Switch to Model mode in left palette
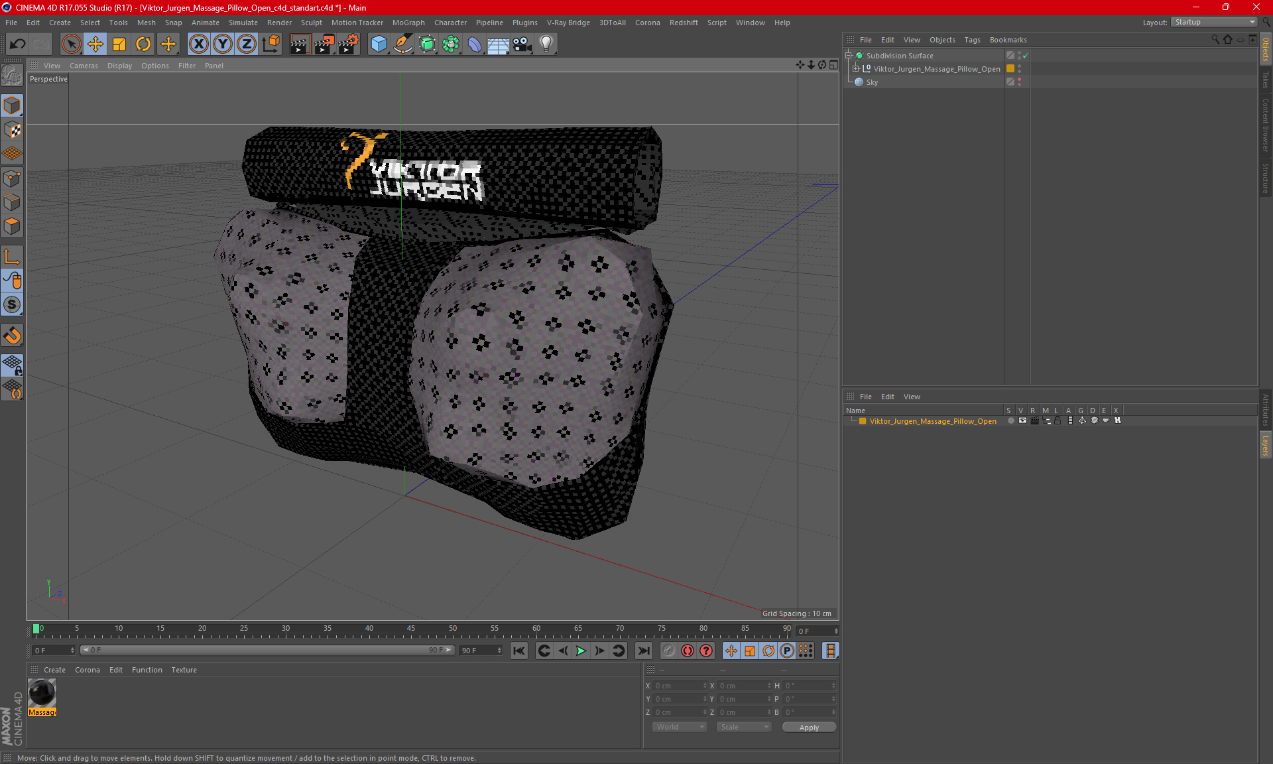The height and width of the screenshot is (764, 1273). click(12, 105)
